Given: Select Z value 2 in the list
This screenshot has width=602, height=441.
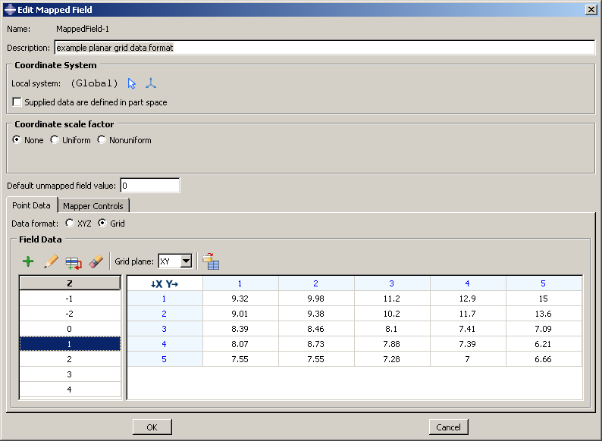Looking at the screenshot, I should (x=70, y=359).
